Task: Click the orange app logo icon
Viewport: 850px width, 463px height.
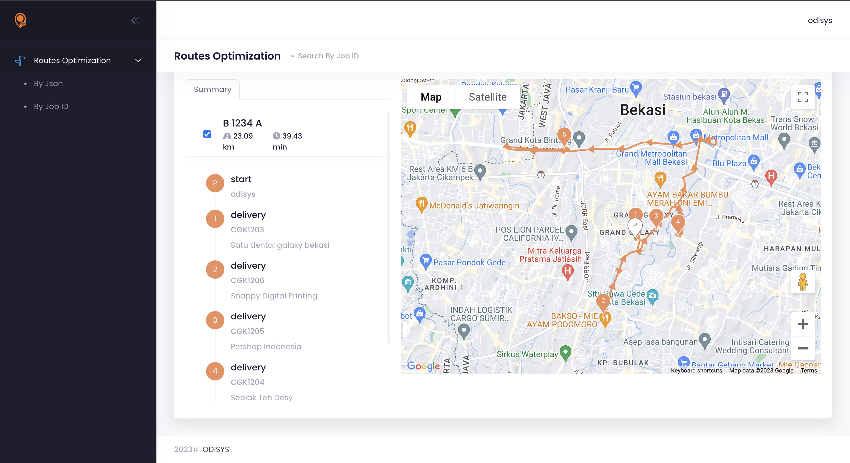Action: coord(20,20)
